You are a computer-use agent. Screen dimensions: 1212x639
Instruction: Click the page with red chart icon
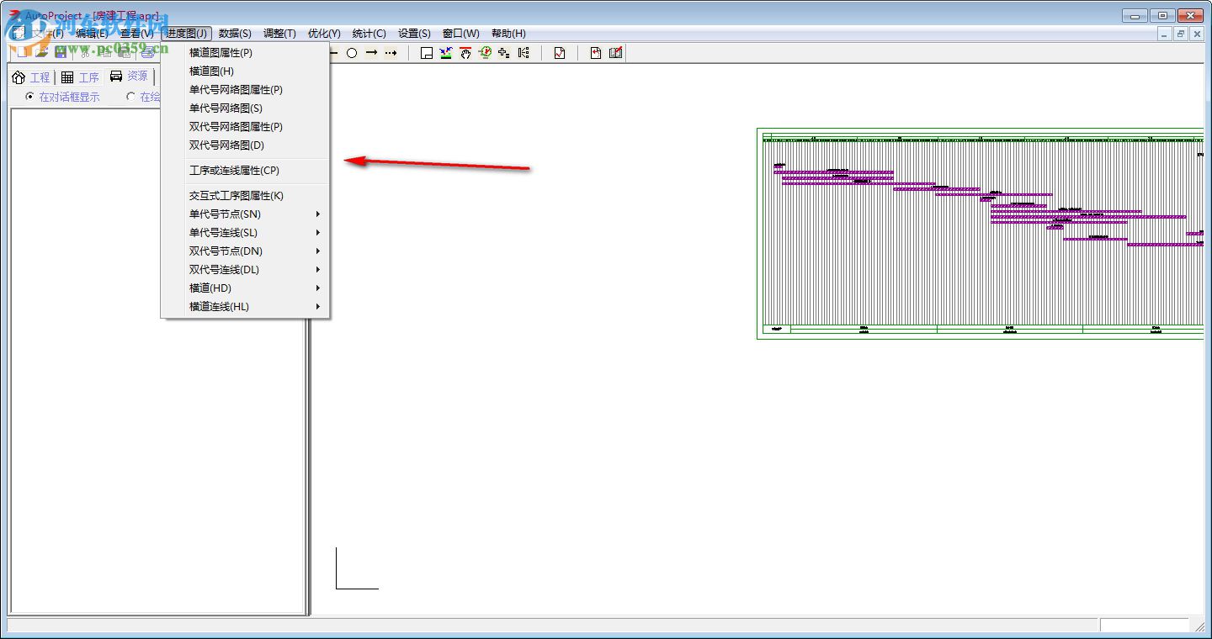click(560, 53)
